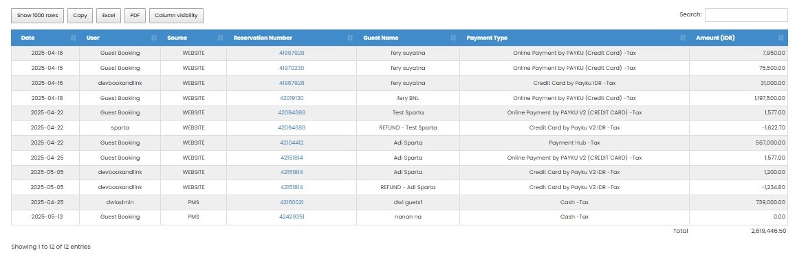797x259 pixels.
Task: Click the amount cell '75,500.00'
Action: tap(739, 68)
